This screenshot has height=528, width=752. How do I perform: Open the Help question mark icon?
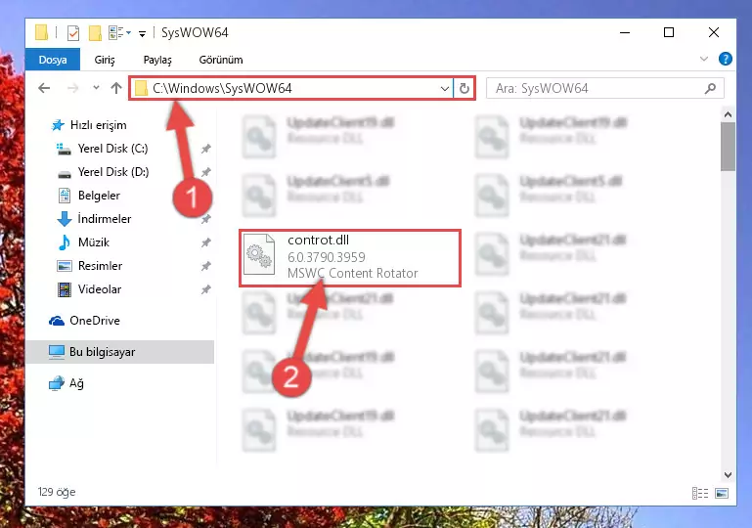tap(726, 59)
